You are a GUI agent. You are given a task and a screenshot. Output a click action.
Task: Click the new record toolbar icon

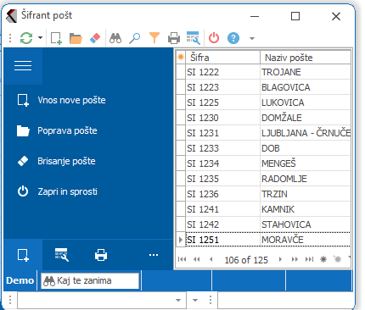click(56, 38)
